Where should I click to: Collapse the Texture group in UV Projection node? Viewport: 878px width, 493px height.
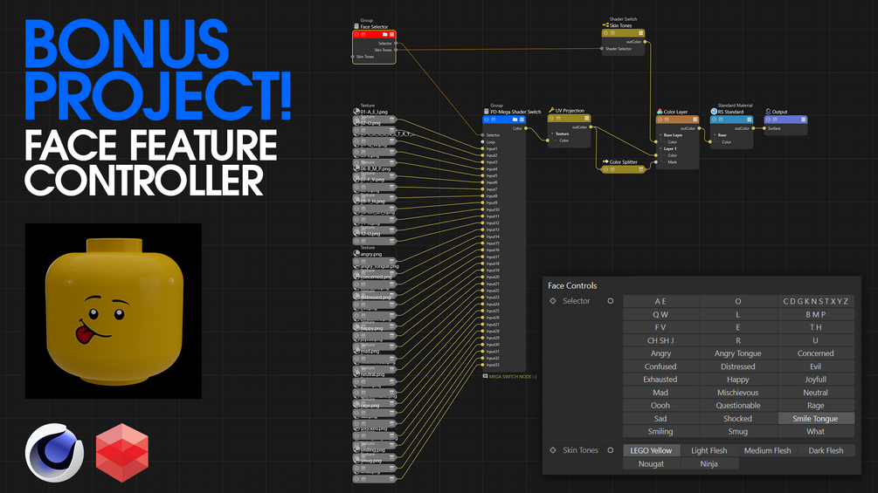click(552, 134)
